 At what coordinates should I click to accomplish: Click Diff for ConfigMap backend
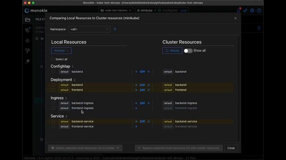[142, 72]
